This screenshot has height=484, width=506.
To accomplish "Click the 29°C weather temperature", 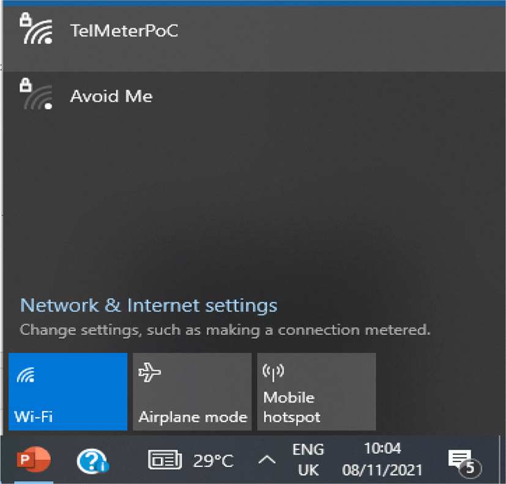I will 214,461.
